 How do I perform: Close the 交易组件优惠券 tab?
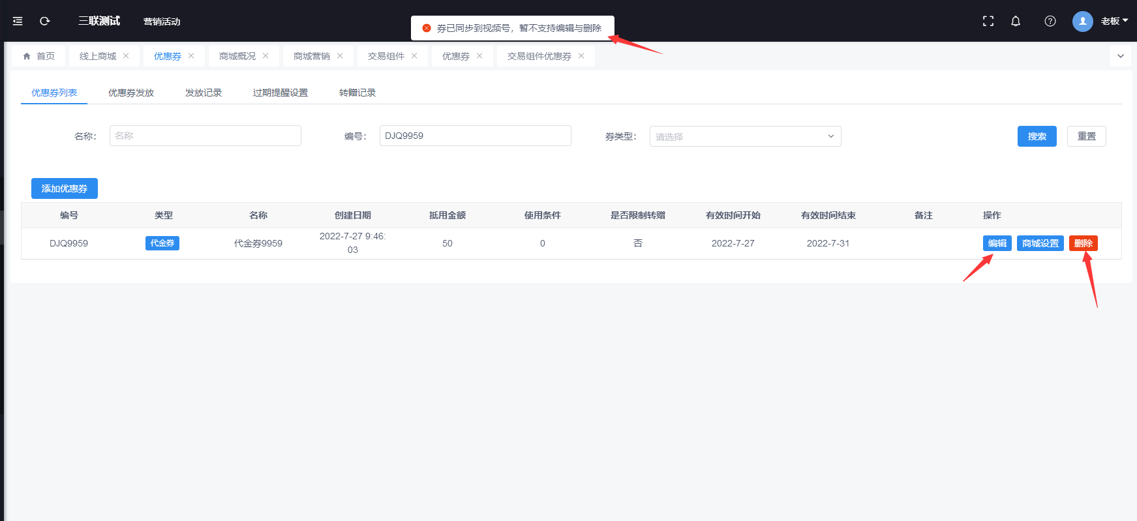pos(581,56)
